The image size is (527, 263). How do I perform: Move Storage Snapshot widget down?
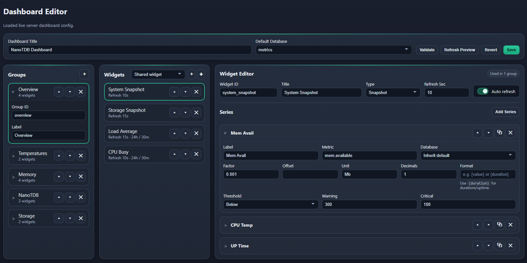pos(185,113)
